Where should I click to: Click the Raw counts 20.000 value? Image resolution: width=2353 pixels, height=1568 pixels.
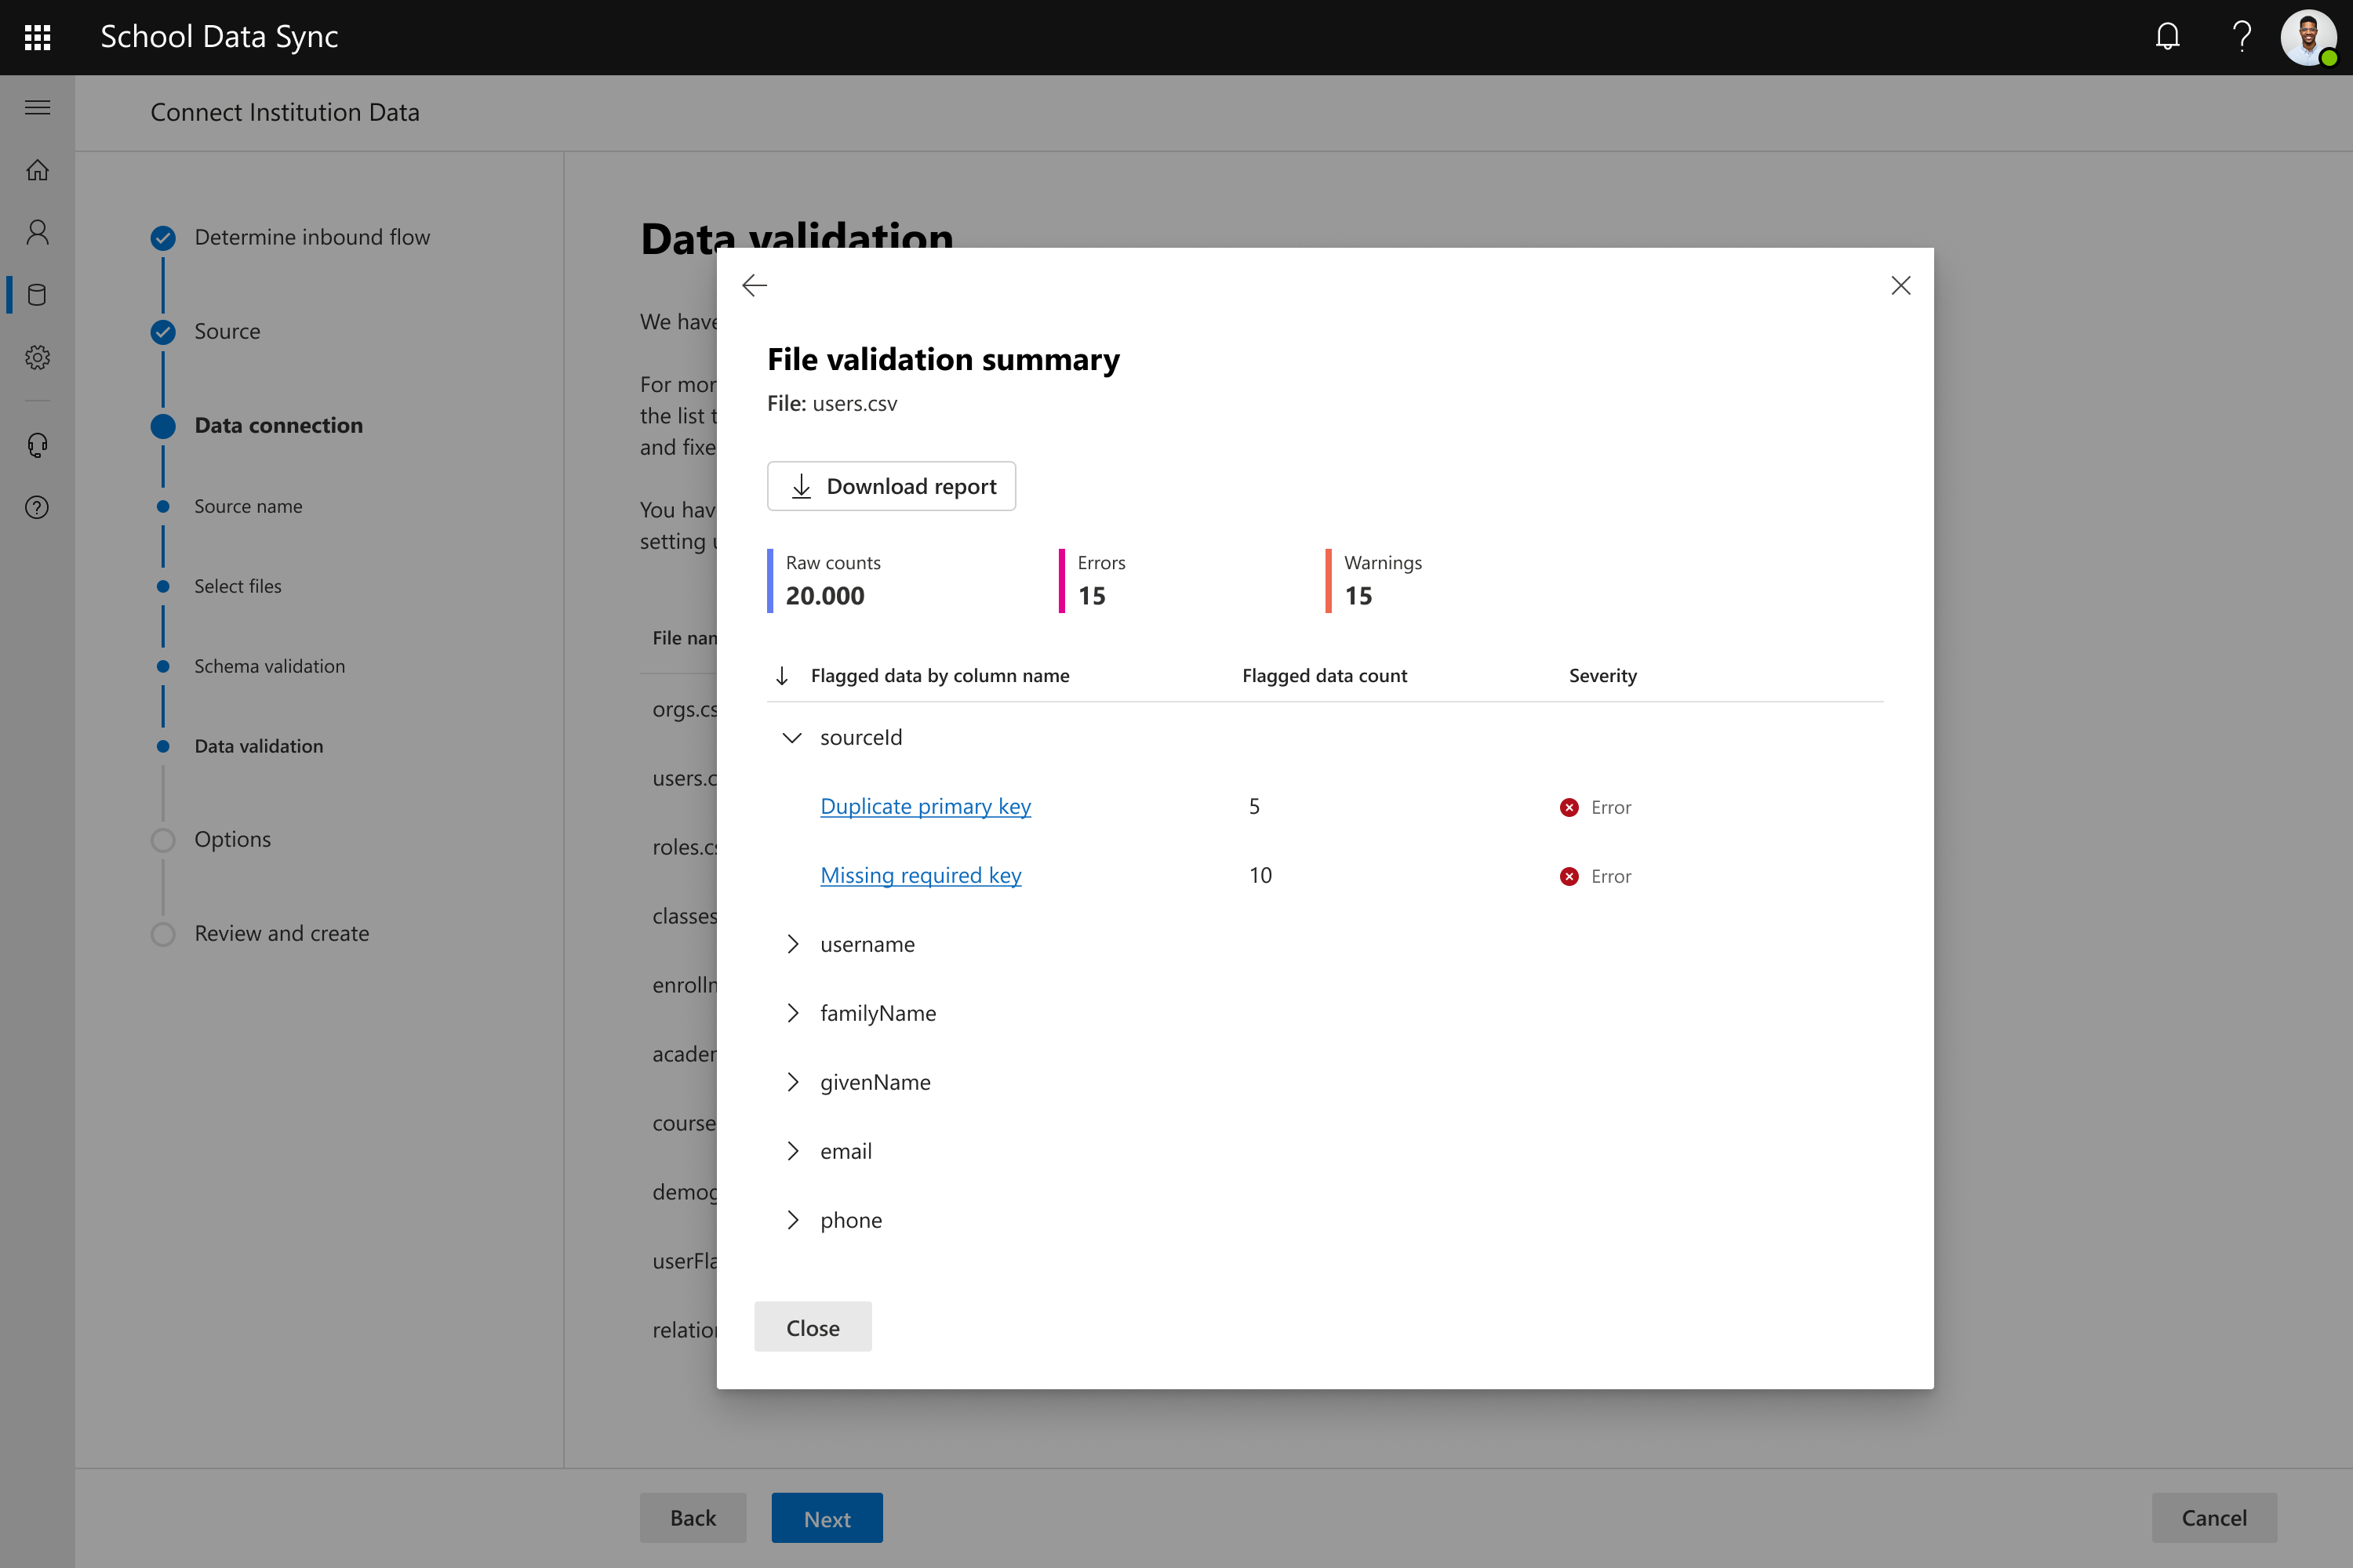pyautogui.click(x=824, y=596)
